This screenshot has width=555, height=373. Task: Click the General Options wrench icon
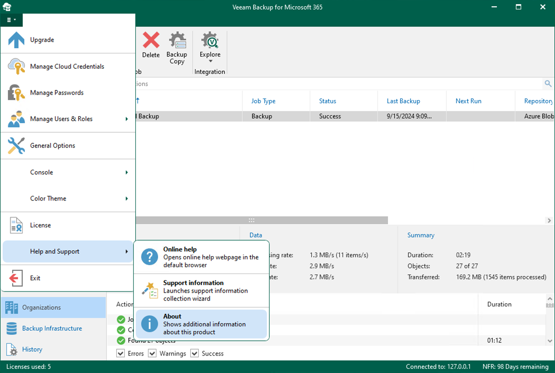point(16,145)
